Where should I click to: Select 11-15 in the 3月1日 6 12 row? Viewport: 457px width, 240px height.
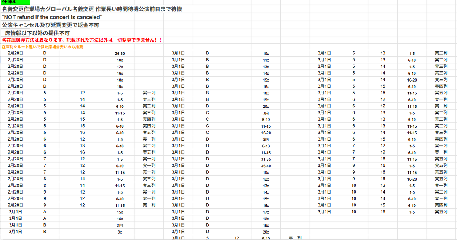412,106
